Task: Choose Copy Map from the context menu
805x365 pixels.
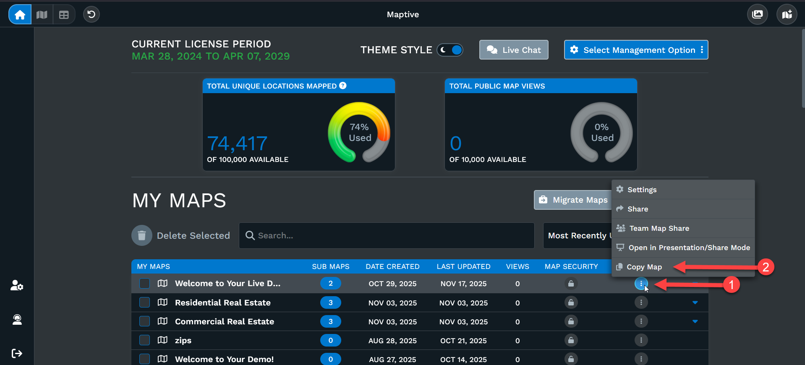Action: pos(644,267)
